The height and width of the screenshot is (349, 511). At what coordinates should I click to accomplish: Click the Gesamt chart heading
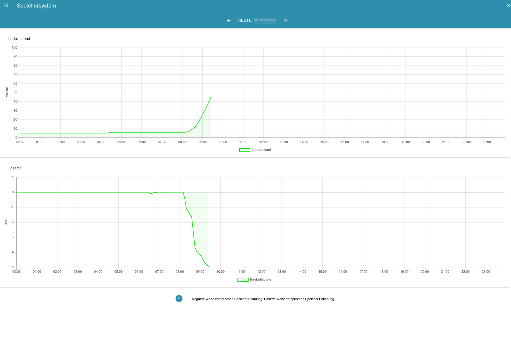pyautogui.click(x=14, y=168)
